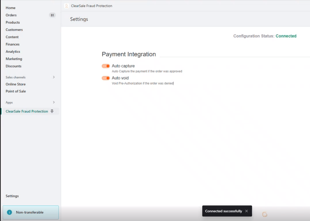Open the Analytics section
The height and width of the screenshot is (221, 310).
pos(13,52)
